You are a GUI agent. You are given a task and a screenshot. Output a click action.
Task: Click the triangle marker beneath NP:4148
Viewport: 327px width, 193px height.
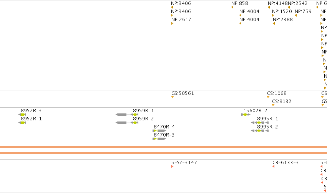pyautogui.click(x=269, y=8)
